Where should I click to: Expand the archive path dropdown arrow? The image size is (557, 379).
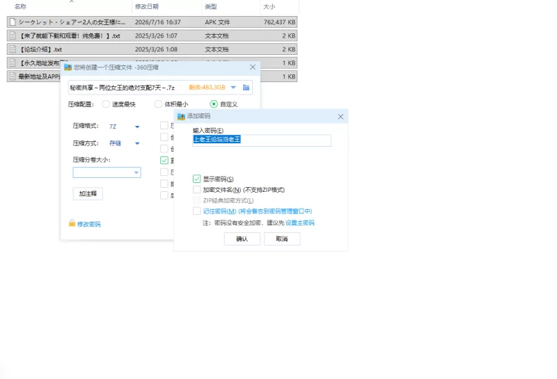point(233,88)
